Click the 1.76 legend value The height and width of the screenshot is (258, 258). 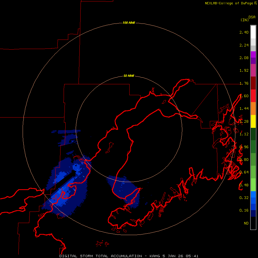click(244, 83)
